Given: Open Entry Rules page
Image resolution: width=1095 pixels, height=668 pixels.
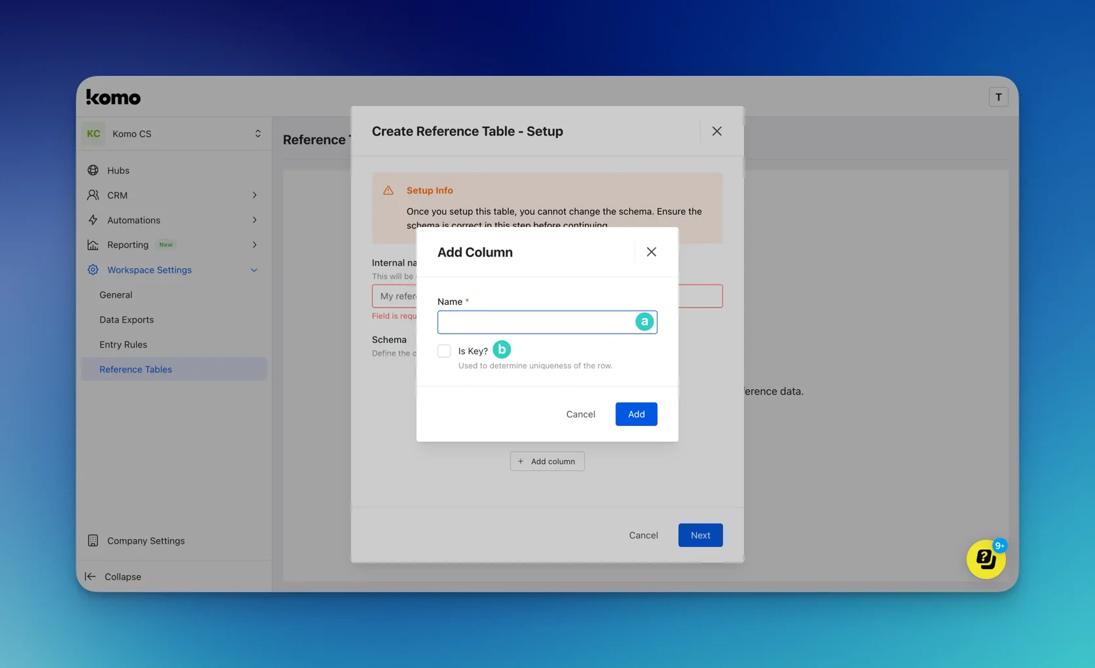Looking at the screenshot, I should point(174,345).
